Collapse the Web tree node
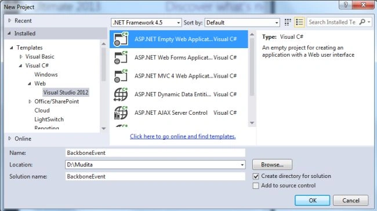This screenshot has height=211, width=377. click(x=30, y=83)
